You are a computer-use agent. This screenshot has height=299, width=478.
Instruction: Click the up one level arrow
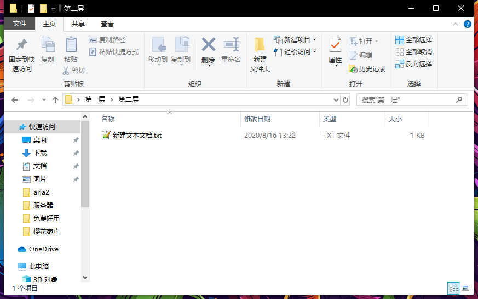coord(55,100)
